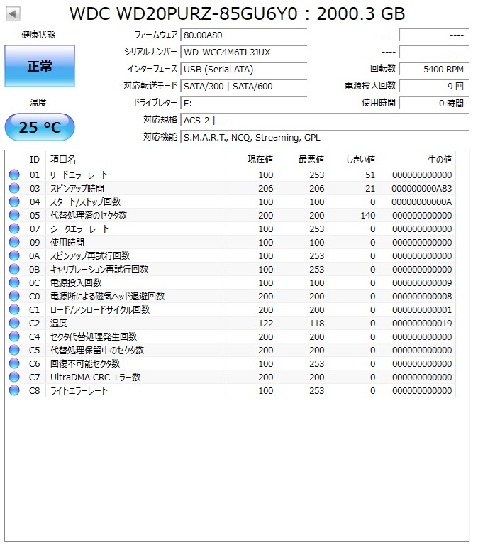Image resolution: width=478 pixels, height=550 pixels.
Task: Select the セクタ代替処理発生回数 attribute name
Action: tap(94, 336)
